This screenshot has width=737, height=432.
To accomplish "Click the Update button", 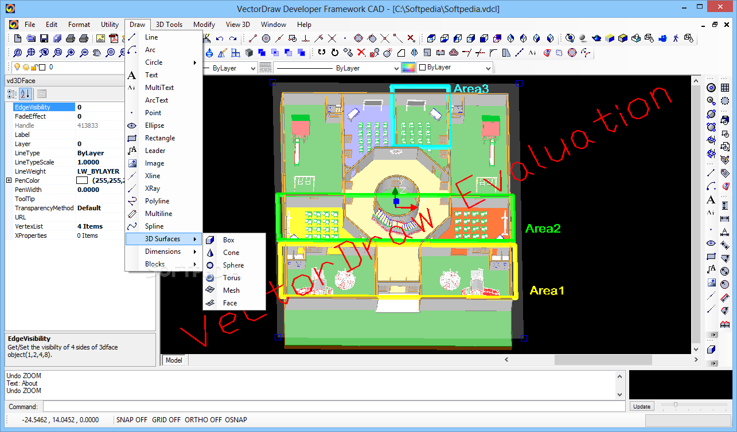I will (x=642, y=406).
